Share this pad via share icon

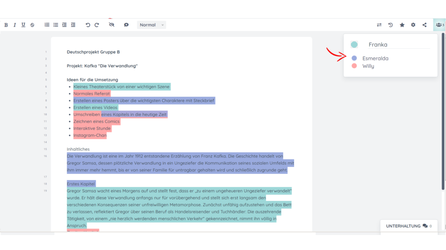[x=424, y=25]
